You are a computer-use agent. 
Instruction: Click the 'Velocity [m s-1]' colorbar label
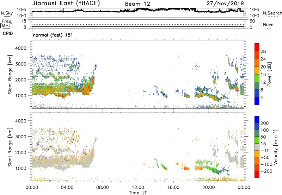point(276,147)
